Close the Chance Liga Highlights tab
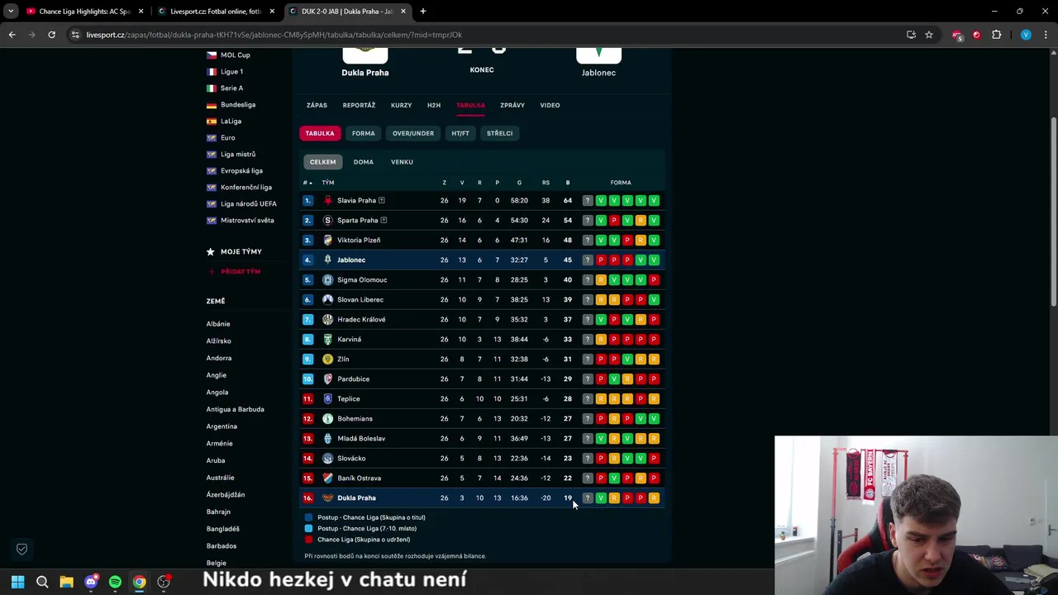 click(x=141, y=12)
